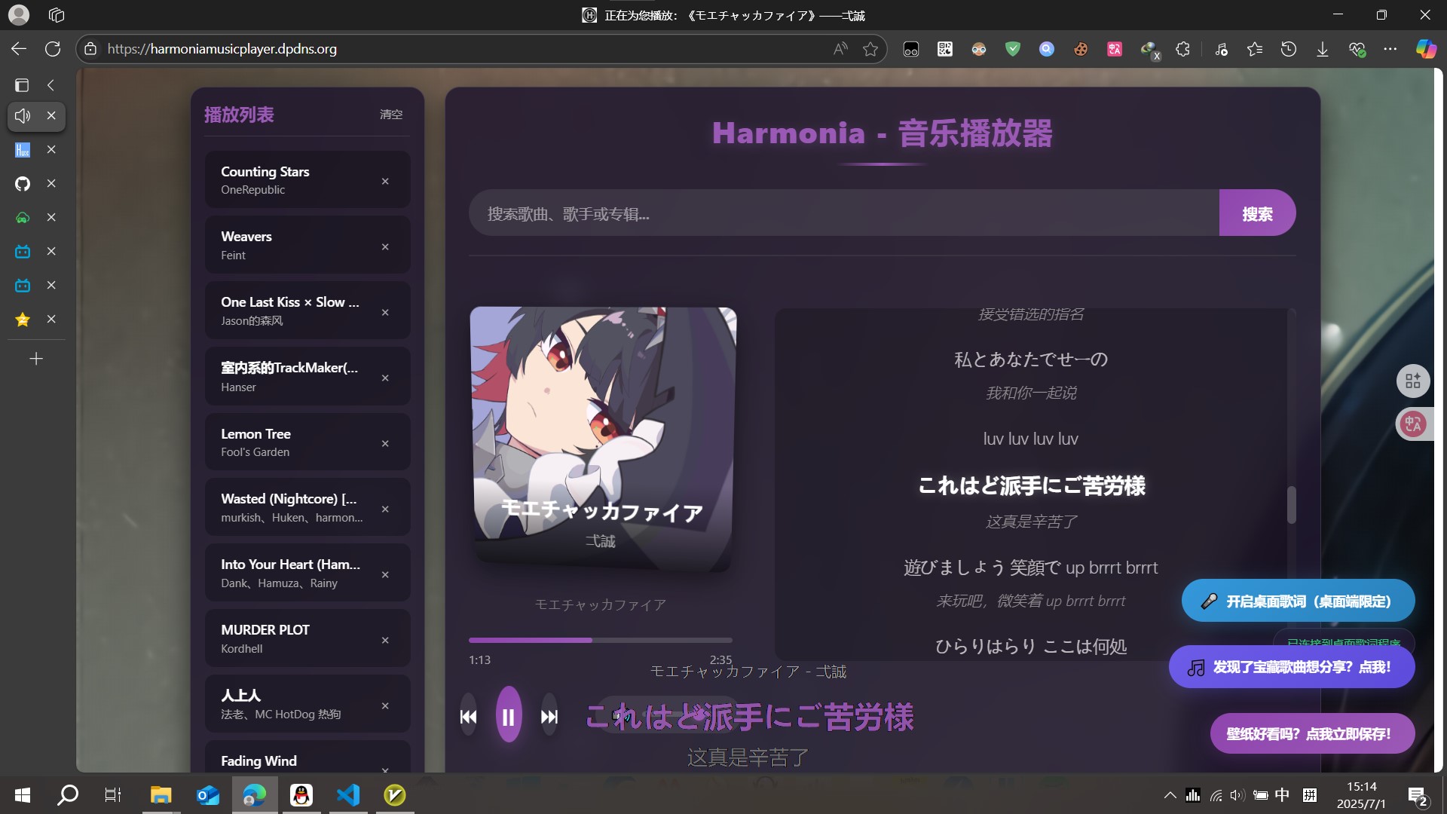Open browser settings and more menu

tap(1390, 49)
